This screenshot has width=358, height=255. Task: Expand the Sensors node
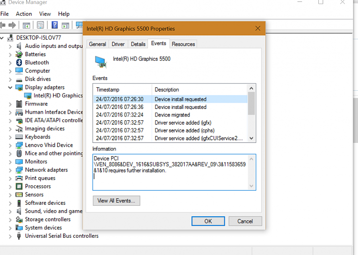click(x=10, y=195)
